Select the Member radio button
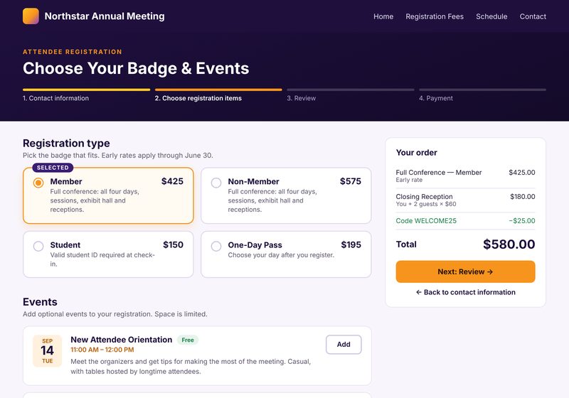569x398 pixels. tap(38, 183)
